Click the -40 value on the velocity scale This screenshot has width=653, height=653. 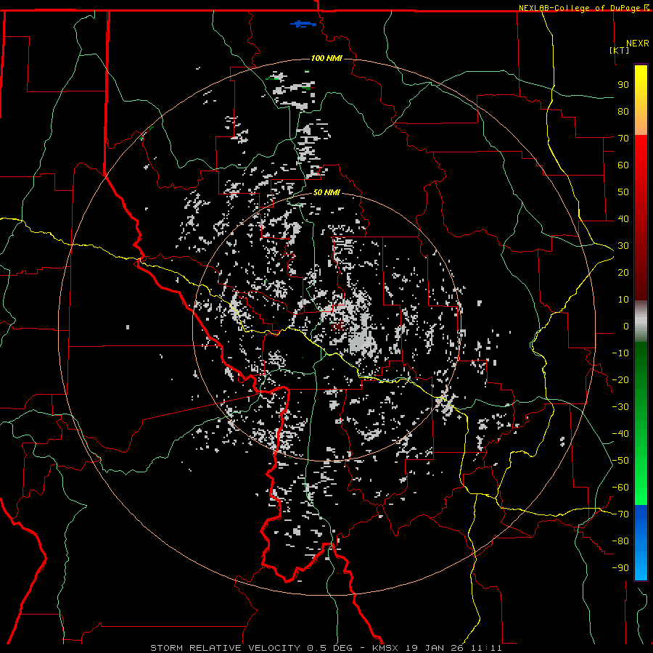pos(620,434)
